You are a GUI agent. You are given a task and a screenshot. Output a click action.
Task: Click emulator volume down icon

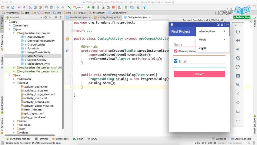(x=238, y=49)
